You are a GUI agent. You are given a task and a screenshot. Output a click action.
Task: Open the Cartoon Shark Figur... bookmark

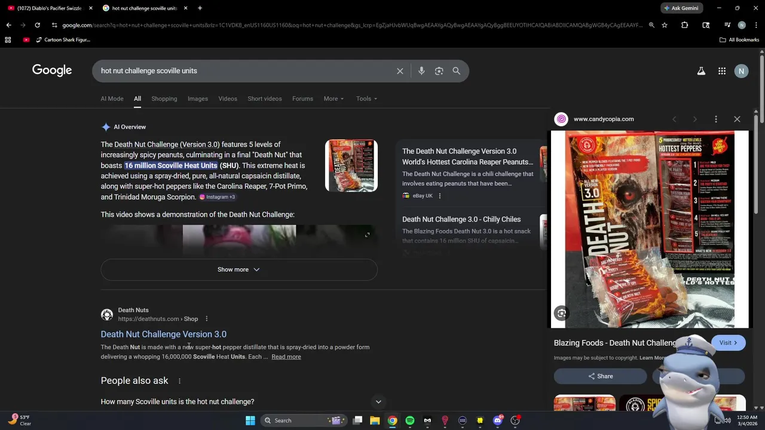coord(63,40)
